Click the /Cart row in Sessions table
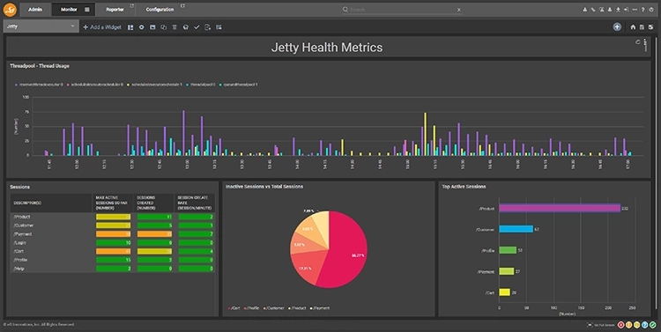The image size is (661, 332). [x=113, y=251]
